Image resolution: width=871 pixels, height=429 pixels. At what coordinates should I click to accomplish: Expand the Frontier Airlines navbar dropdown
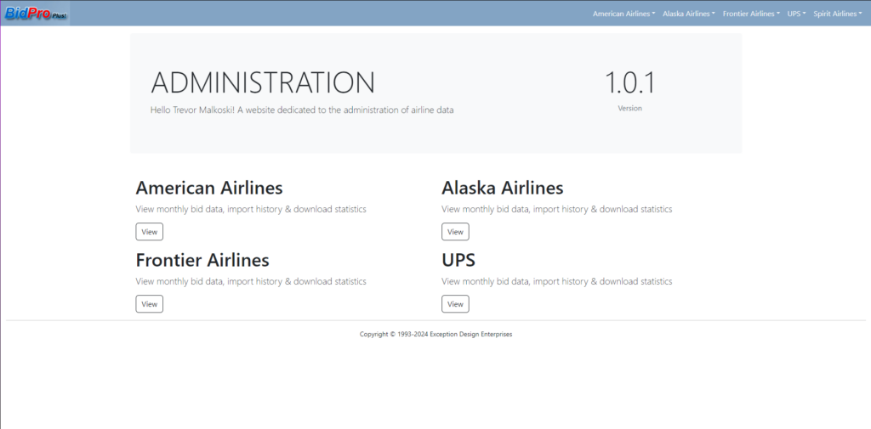tap(751, 14)
